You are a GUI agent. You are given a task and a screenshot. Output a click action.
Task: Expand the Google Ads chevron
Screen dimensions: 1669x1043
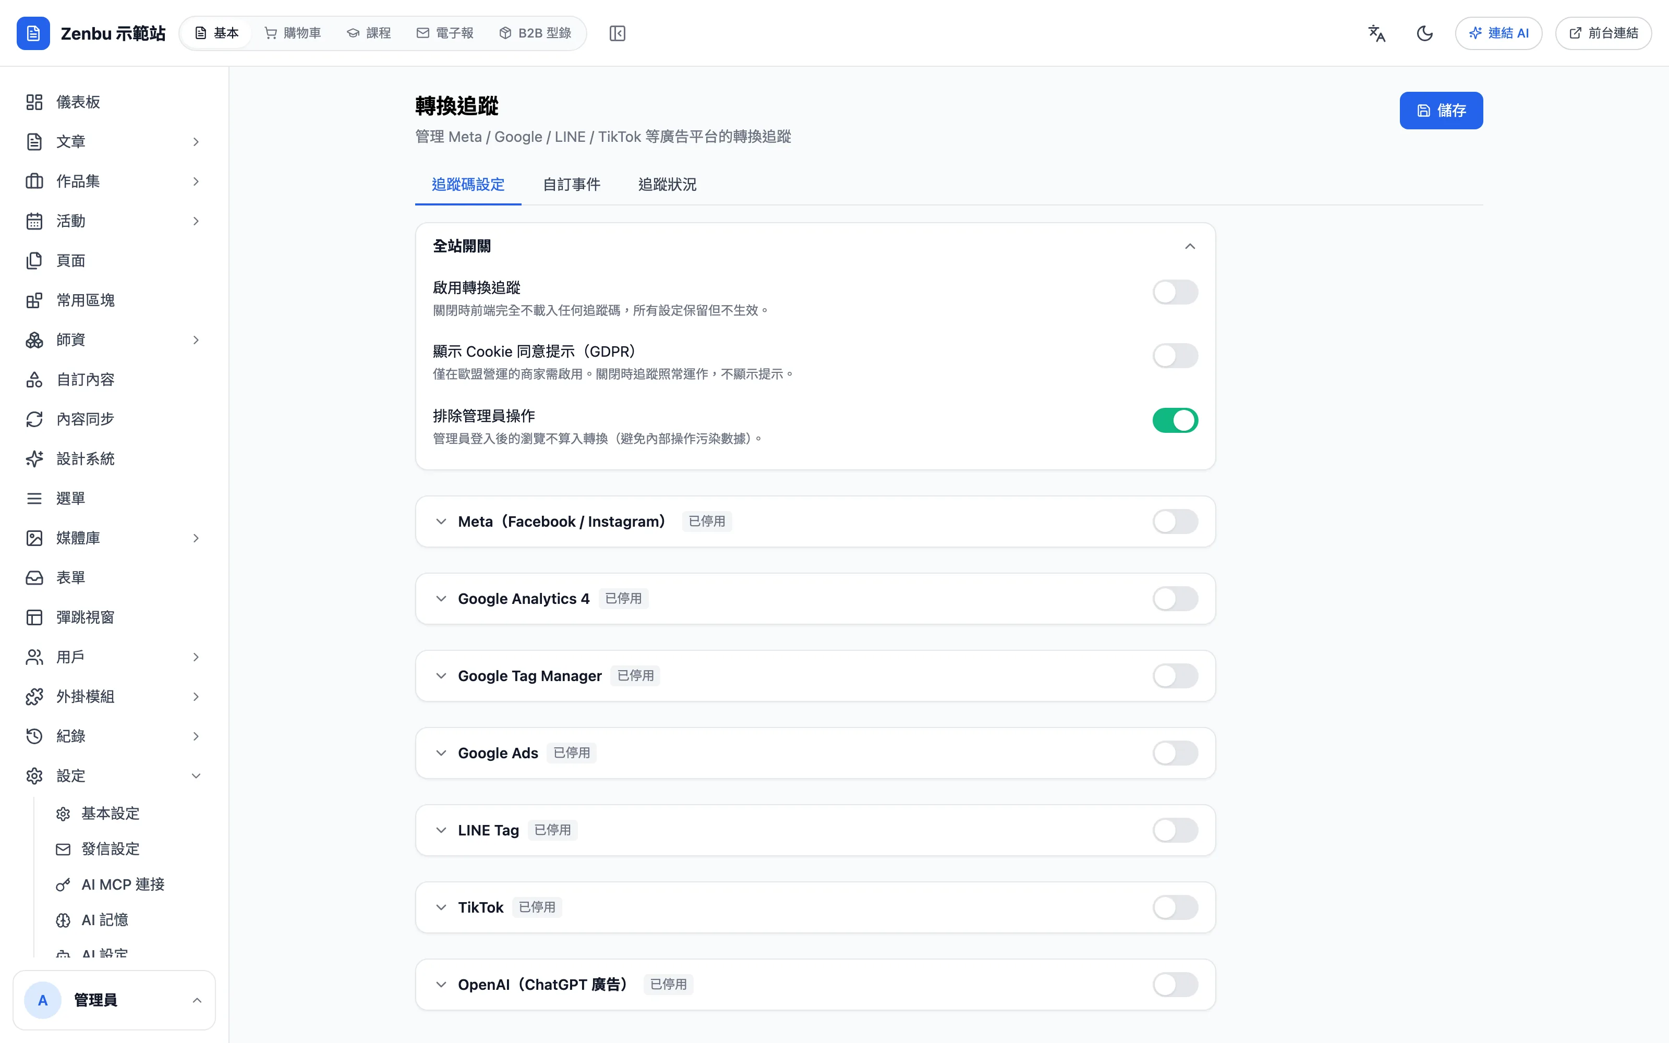click(x=441, y=753)
